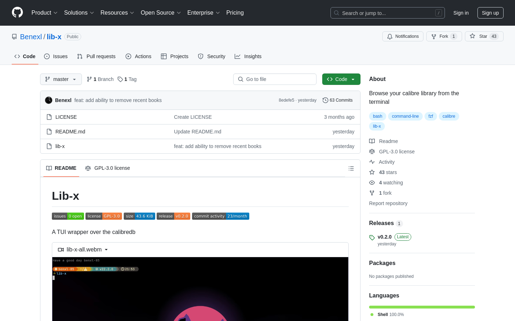
Task: Switch to the Pull requests tab
Action: point(96,56)
